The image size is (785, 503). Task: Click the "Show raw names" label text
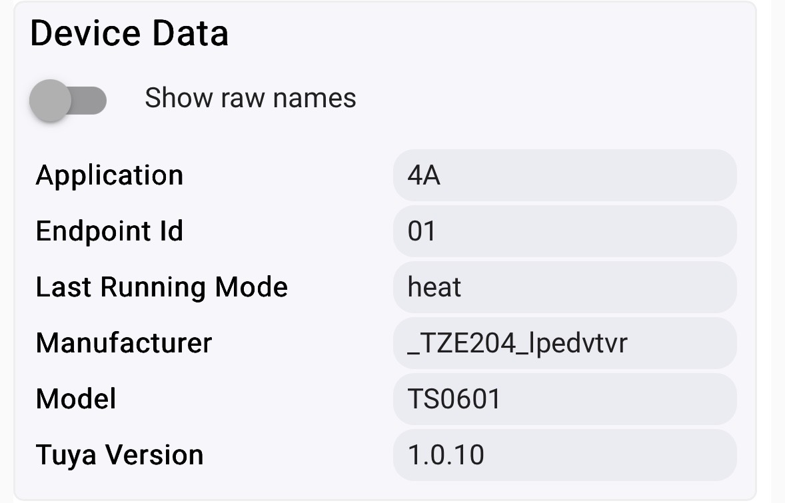[251, 98]
